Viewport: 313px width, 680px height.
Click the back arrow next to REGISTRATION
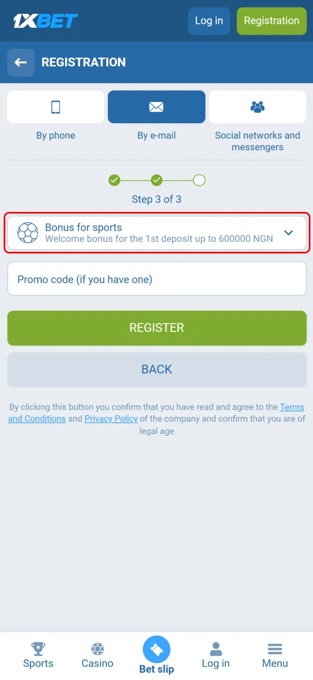pos(21,62)
